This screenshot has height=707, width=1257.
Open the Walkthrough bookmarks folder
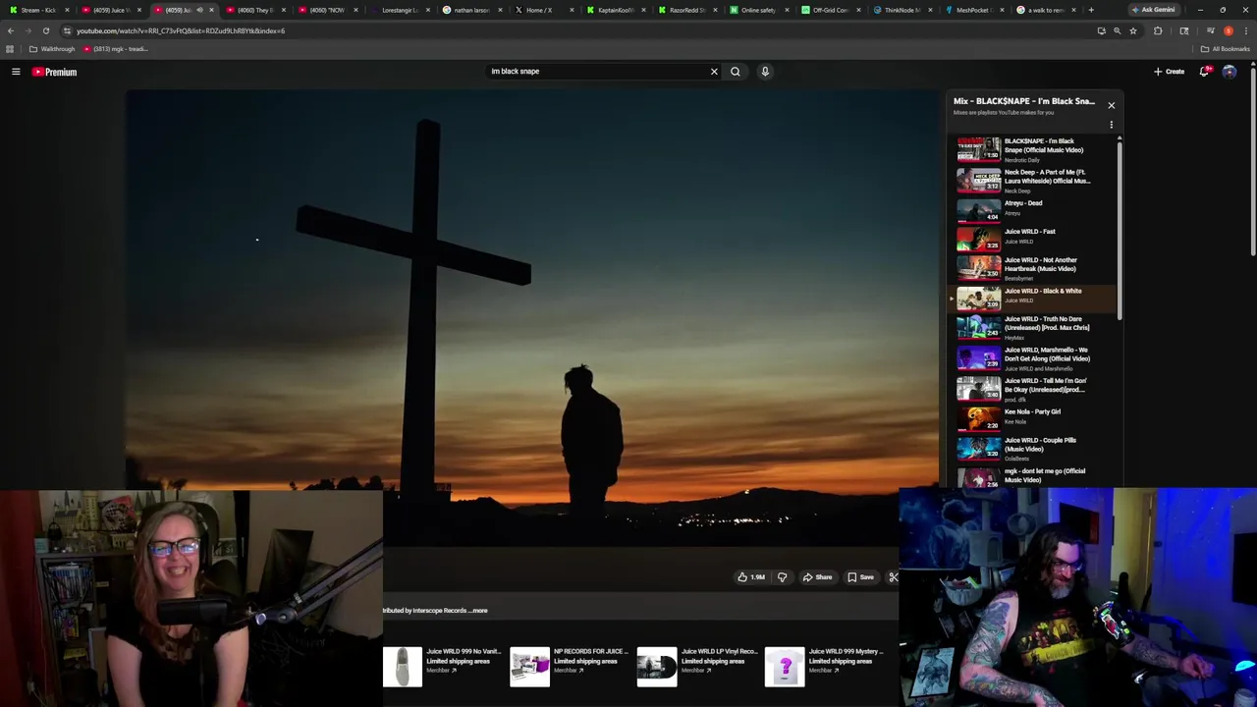52,49
